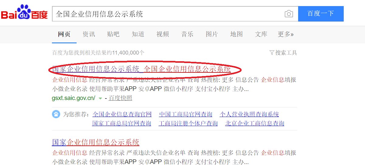This screenshot has height=167, width=365.
Task: Switch to the 文库 tab
Action: 261,34
